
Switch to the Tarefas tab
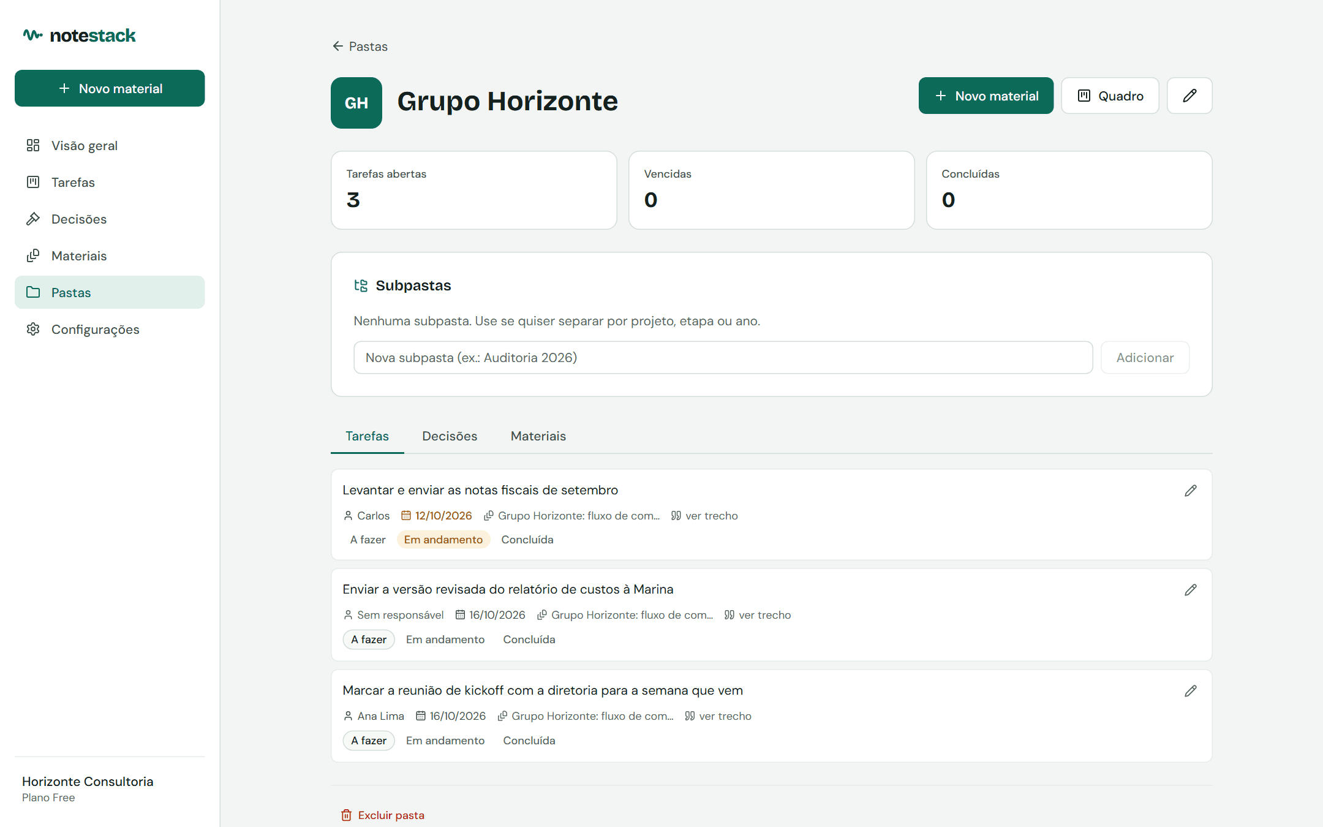pos(367,436)
